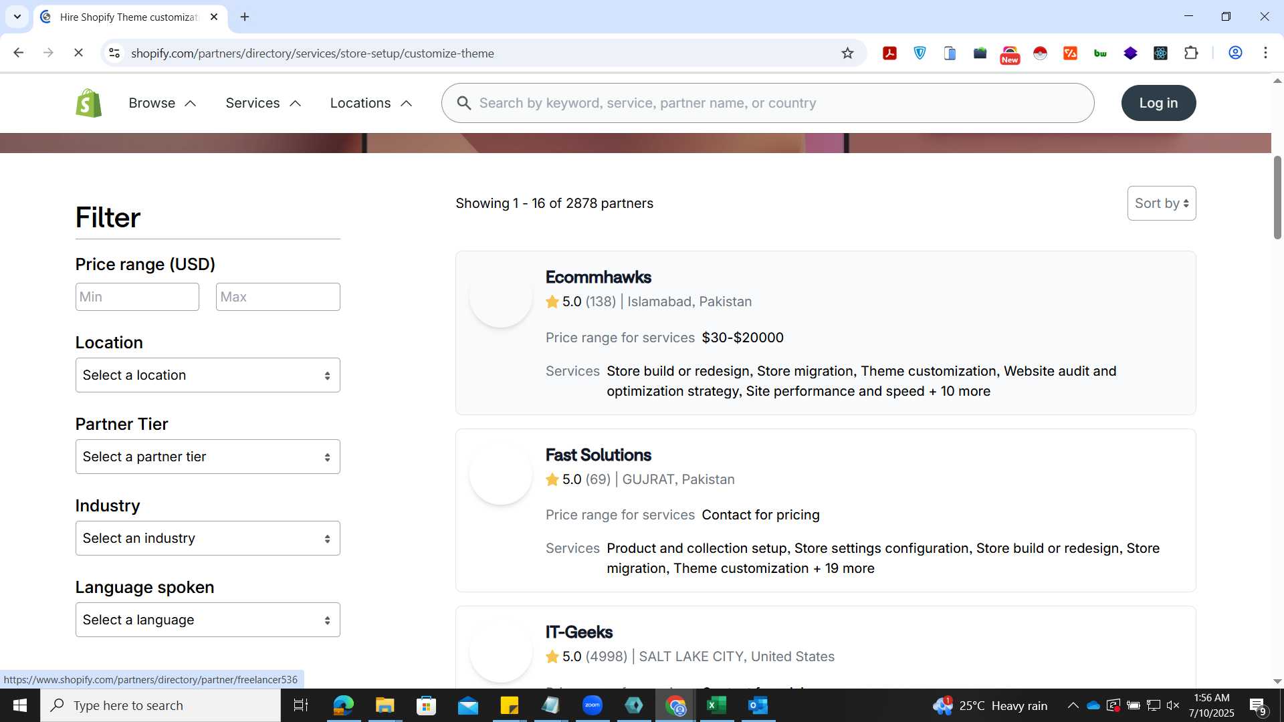This screenshot has height=722, width=1284.
Task: View site information icon in address bar
Action: (114, 53)
